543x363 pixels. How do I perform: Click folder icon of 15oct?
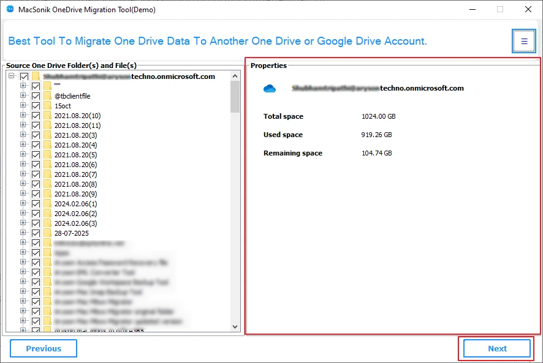[x=48, y=106]
